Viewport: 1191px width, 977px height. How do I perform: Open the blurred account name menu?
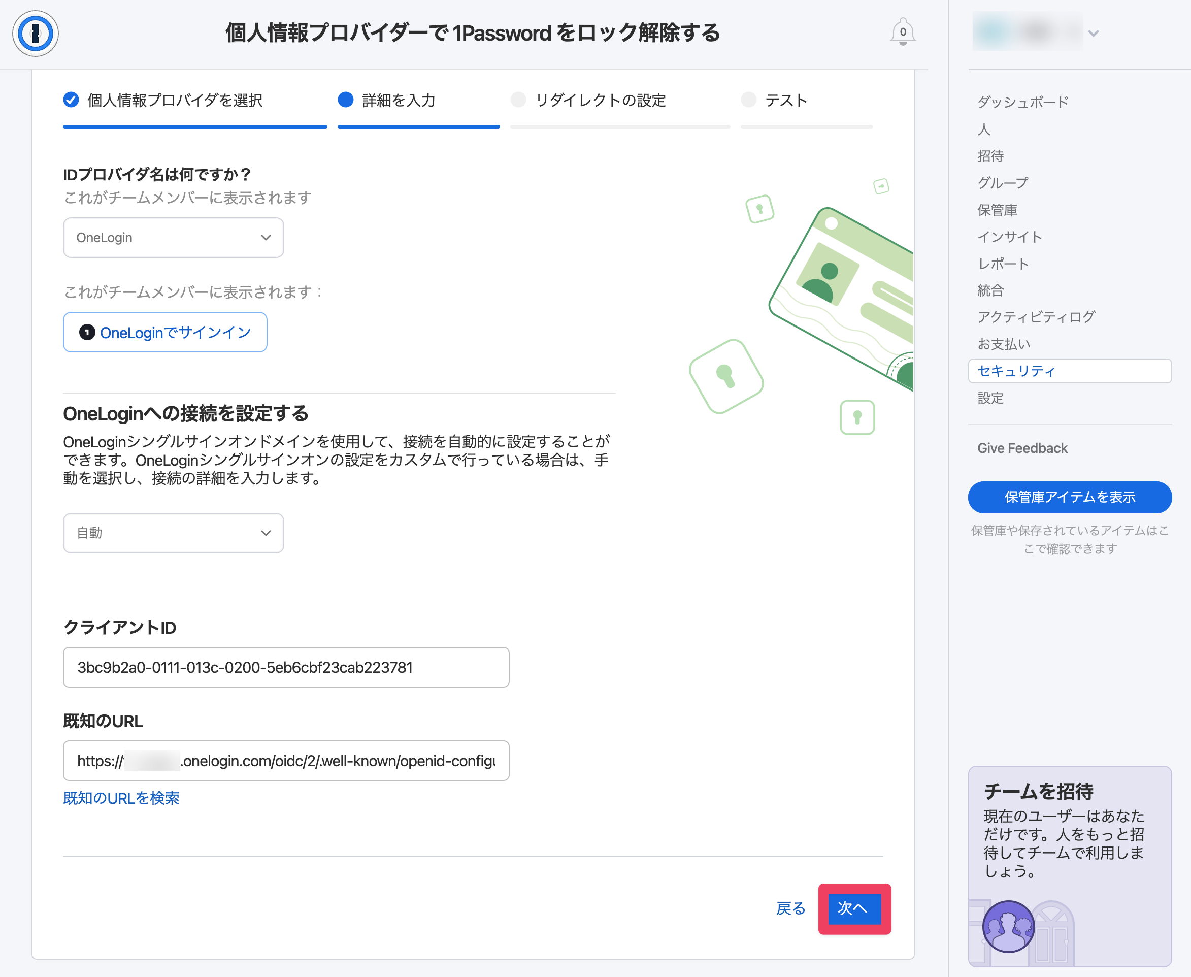1028,32
